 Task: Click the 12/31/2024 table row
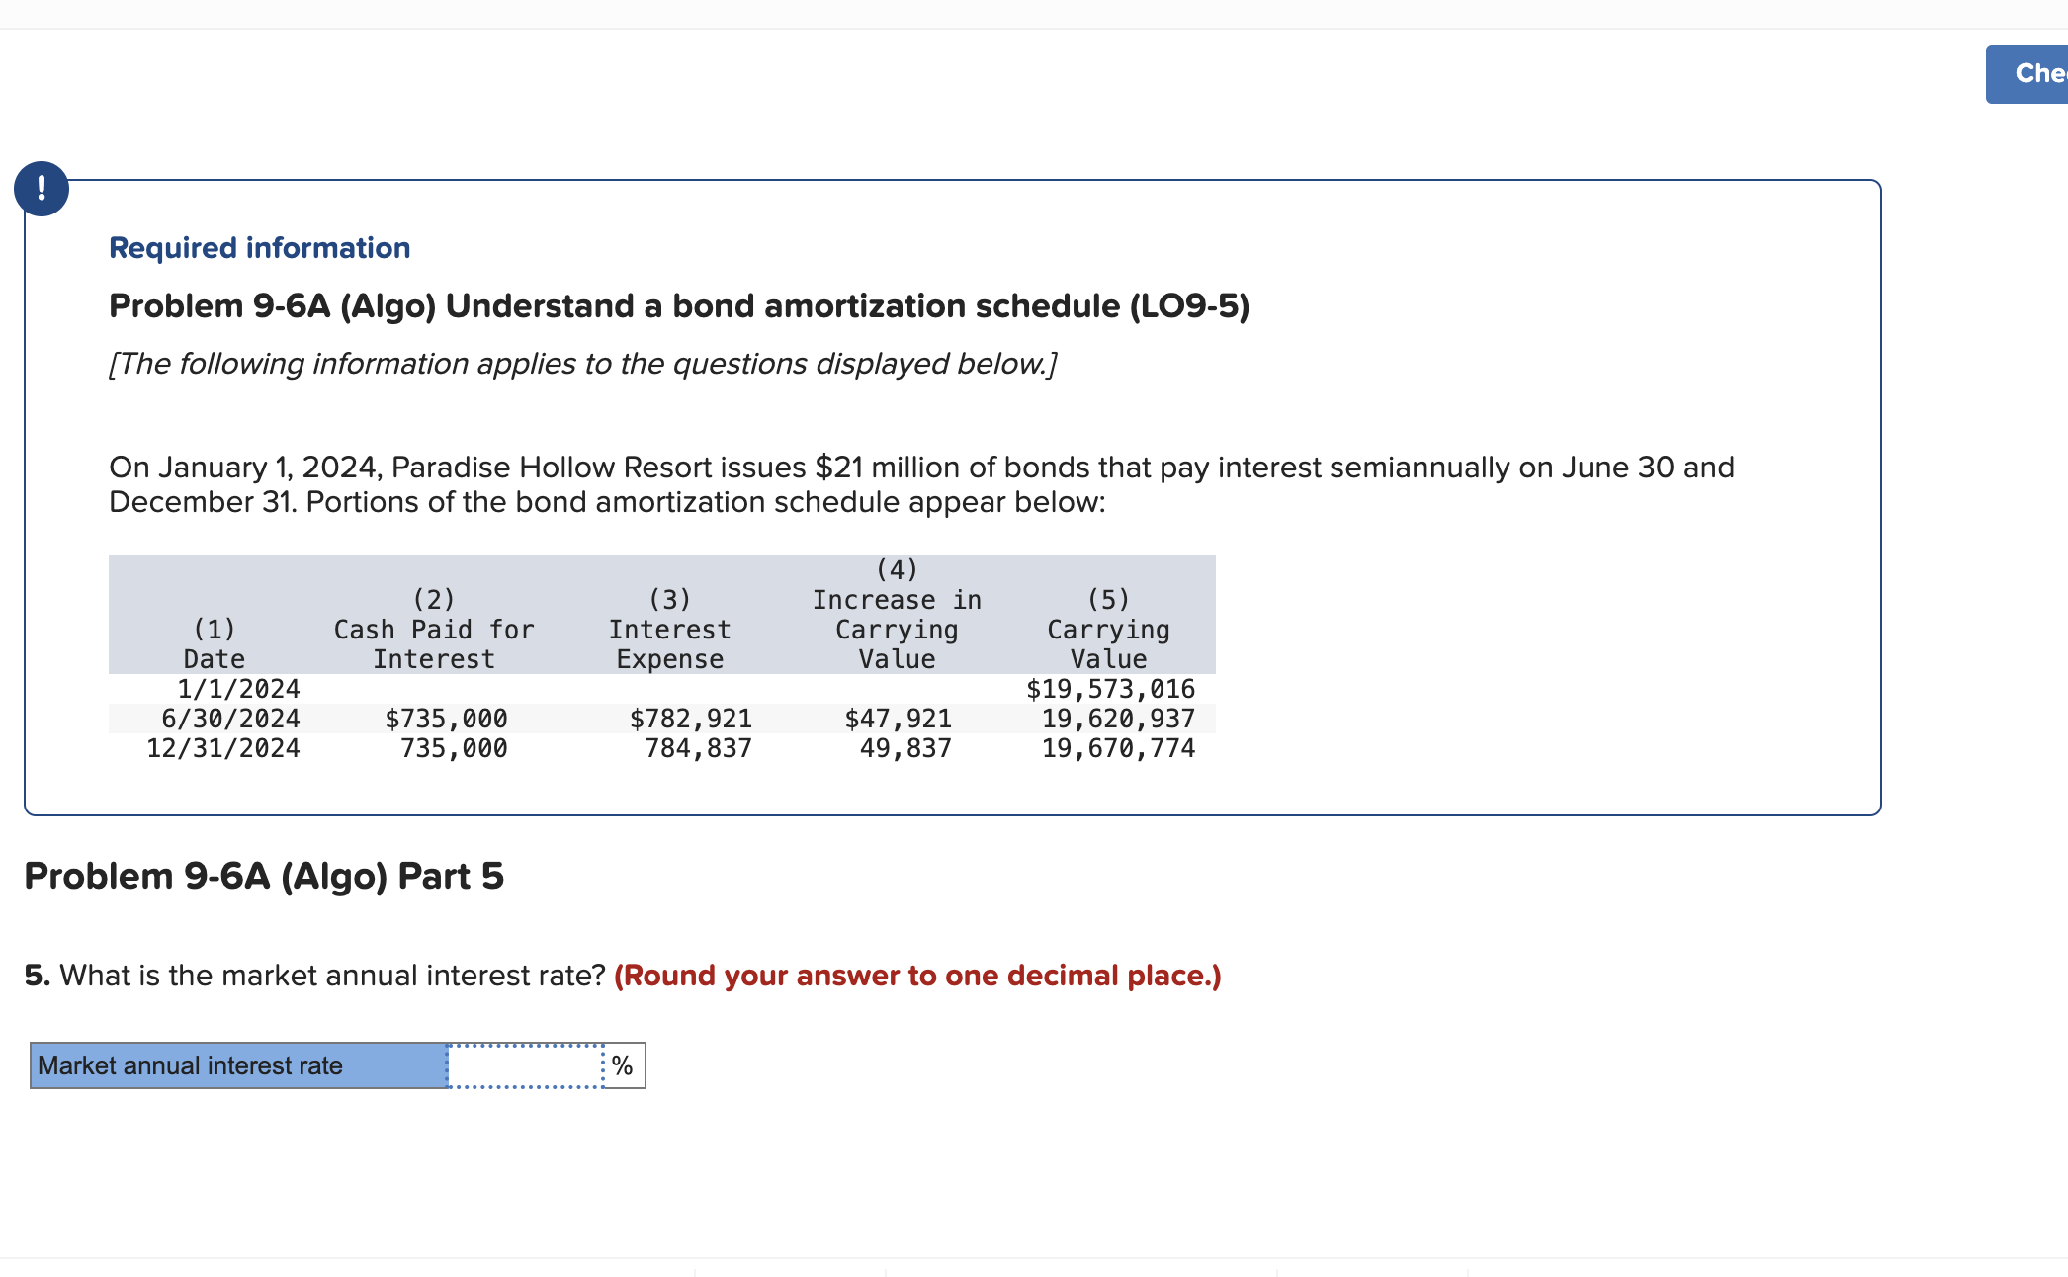click(222, 748)
